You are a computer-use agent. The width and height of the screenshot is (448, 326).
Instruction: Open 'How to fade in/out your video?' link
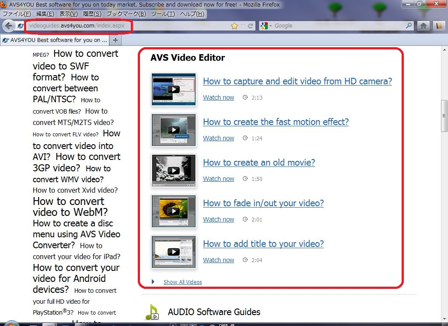[263, 203]
